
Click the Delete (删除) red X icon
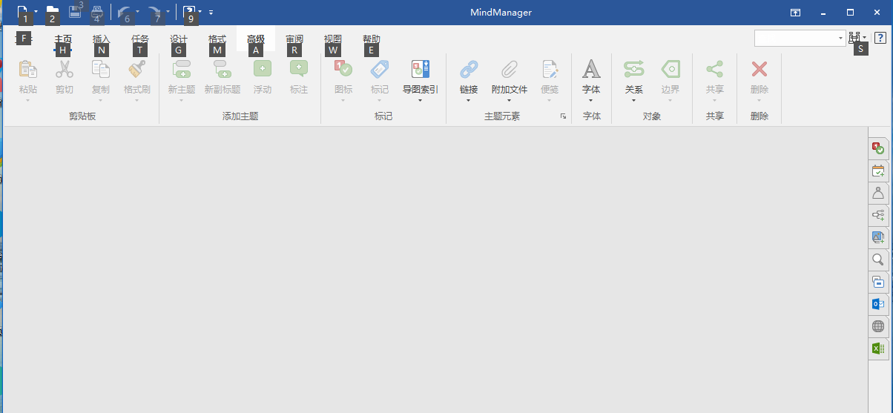759,70
